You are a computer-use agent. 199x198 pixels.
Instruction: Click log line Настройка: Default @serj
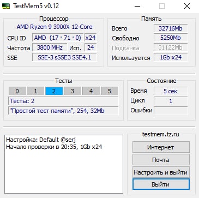click(41, 140)
